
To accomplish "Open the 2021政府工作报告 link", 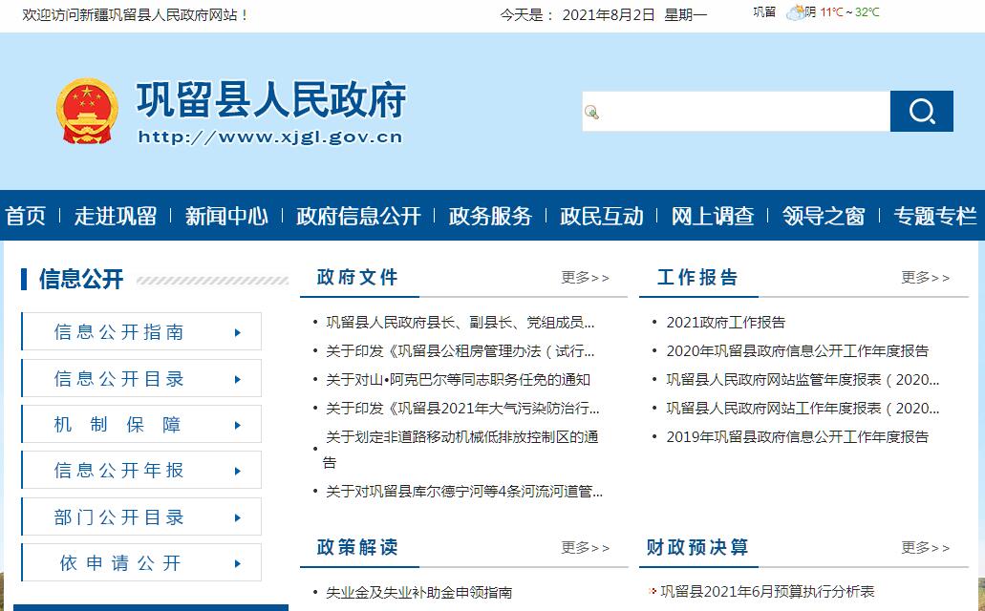I will point(725,323).
